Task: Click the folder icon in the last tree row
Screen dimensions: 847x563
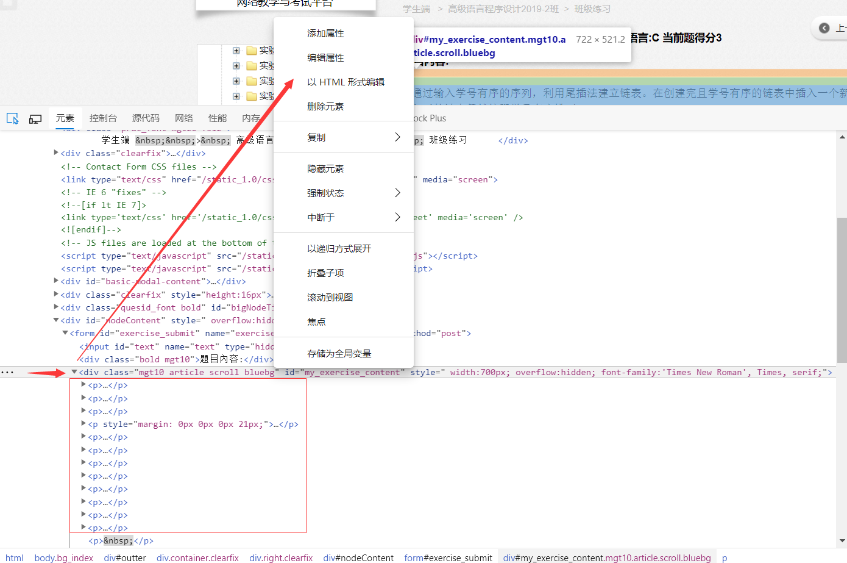Action: 251,96
